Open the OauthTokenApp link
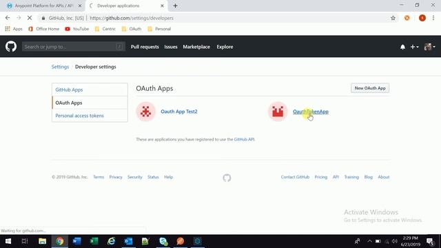Image resolution: width=441 pixels, height=248 pixels. coord(311,112)
